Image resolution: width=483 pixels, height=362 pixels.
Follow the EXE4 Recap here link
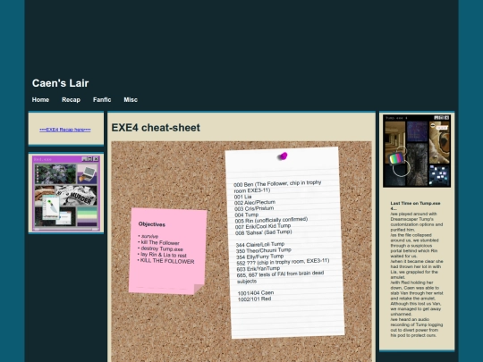click(65, 130)
